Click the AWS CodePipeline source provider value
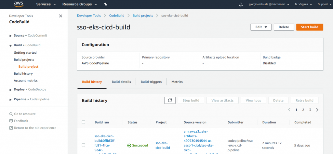The image size is (333, 154). (x=95, y=63)
